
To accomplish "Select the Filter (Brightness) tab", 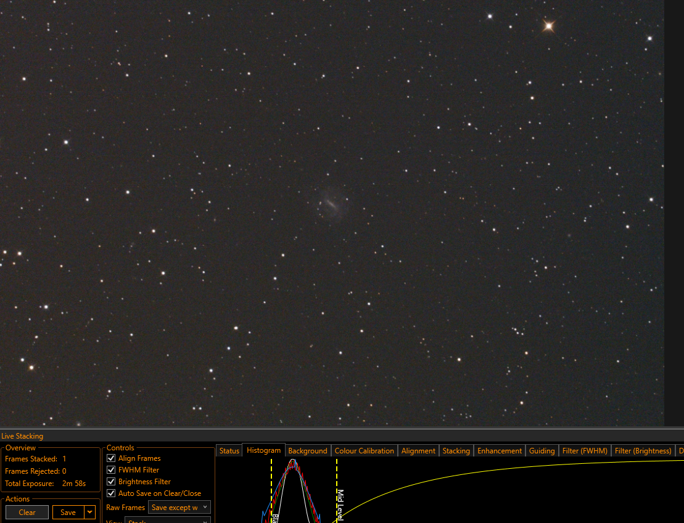I will 643,451.
